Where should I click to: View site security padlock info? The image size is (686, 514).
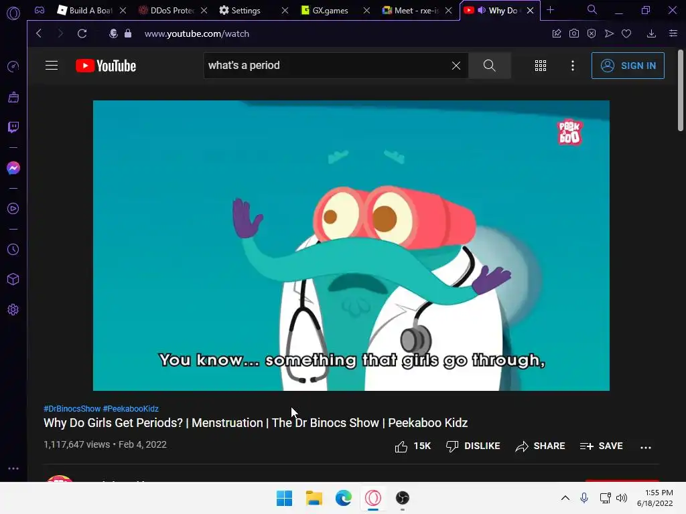point(128,33)
